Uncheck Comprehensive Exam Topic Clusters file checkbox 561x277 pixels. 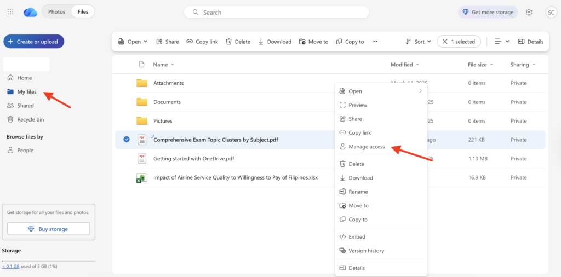tap(127, 140)
